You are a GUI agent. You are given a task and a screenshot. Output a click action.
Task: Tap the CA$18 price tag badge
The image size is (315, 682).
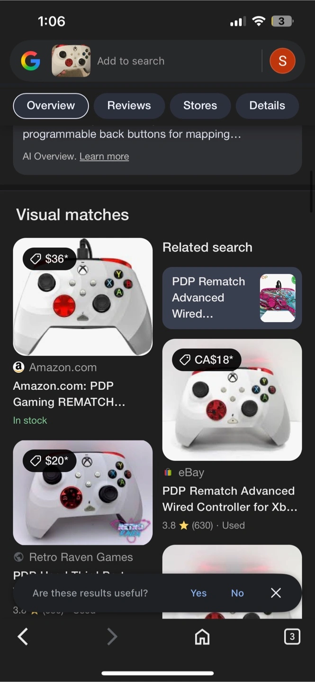pos(207,360)
